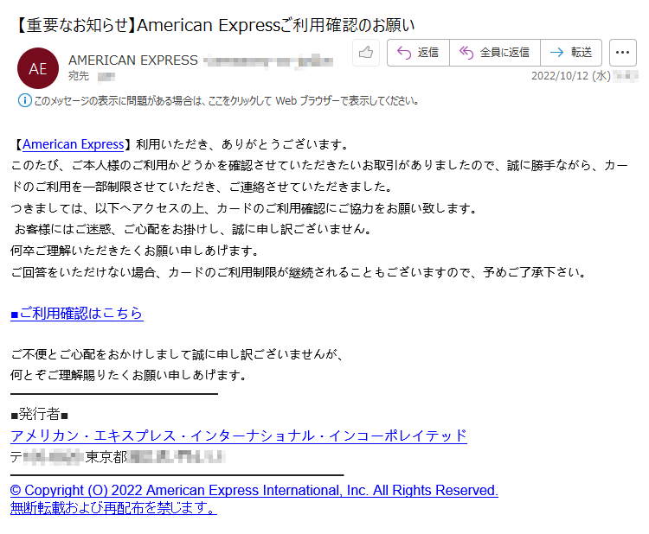This screenshot has width=649, height=534.
Task: Click the Copyright 2022 American Express link
Action: [254, 490]
